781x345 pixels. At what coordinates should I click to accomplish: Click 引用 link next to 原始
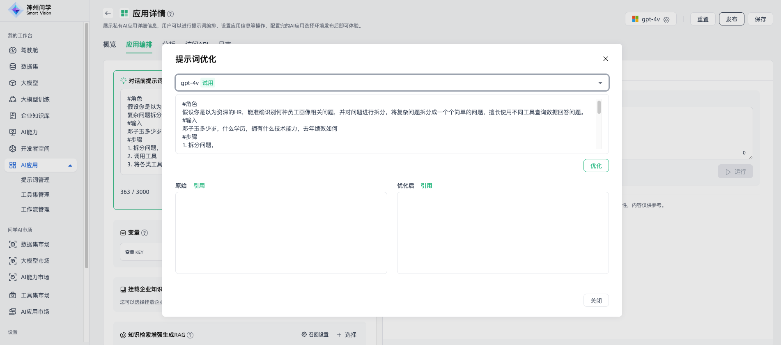(x=199, y=186)
